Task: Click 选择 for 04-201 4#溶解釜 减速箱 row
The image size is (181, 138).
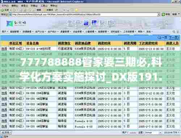Action: pos(4,99)
